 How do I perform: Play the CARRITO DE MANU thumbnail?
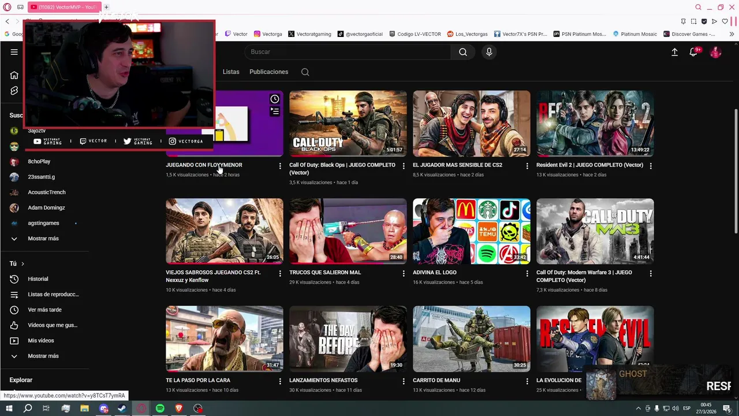[x=472, y=339]
